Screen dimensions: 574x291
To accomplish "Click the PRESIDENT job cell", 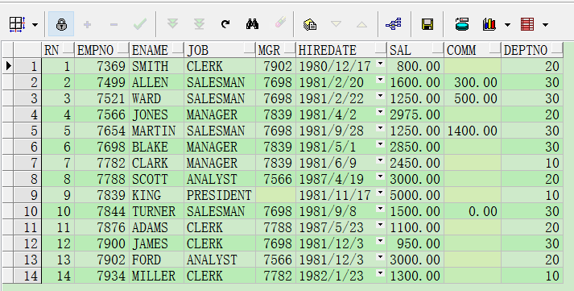I will (220, 195).
